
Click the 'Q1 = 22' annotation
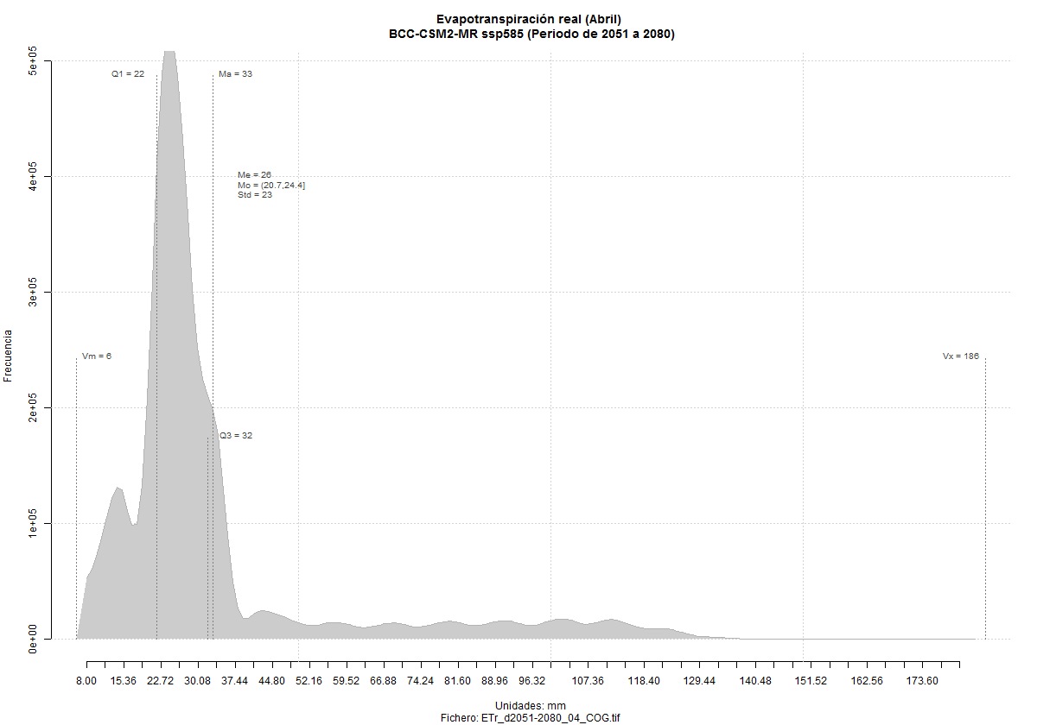[x=128, y=74]
